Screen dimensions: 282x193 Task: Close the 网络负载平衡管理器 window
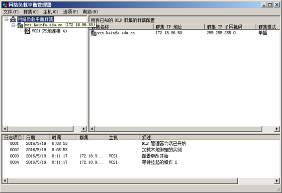tap(277, 5)
